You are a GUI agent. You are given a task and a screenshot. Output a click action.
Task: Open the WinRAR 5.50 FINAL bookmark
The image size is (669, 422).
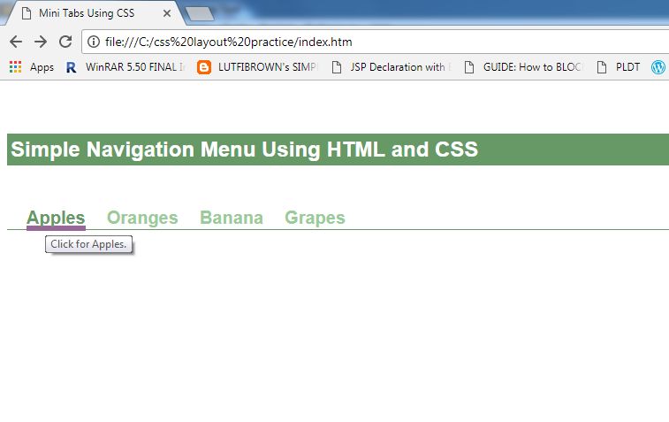(x=125, y=67)
